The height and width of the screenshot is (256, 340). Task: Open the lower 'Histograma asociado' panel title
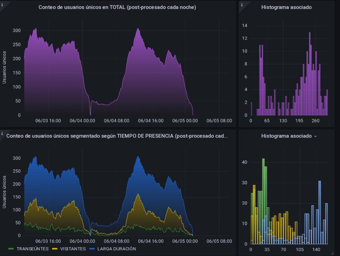[x=286, y=136]
